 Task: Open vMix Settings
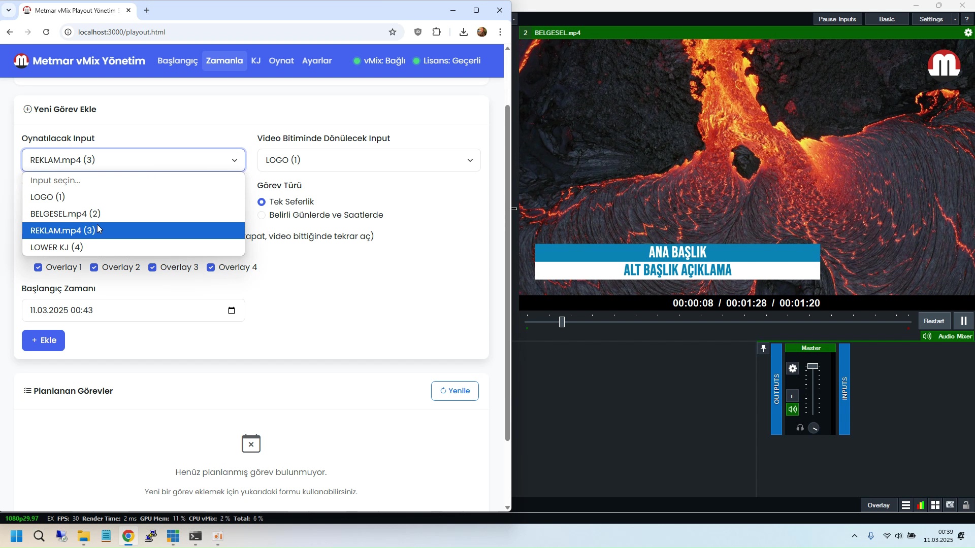931,19
